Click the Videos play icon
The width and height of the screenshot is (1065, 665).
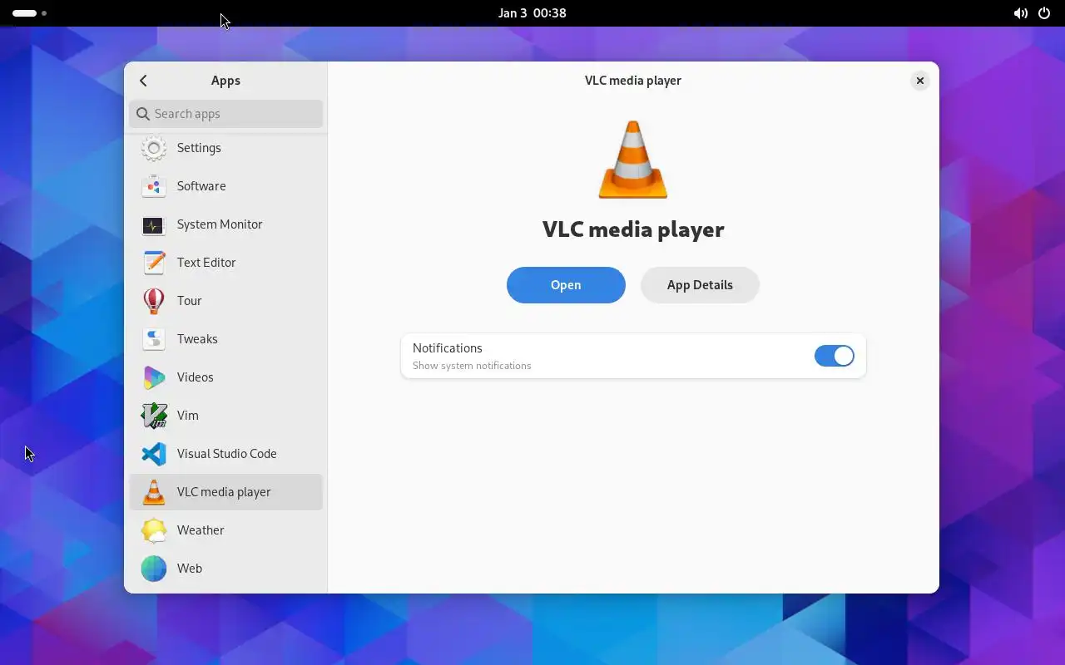154,377
